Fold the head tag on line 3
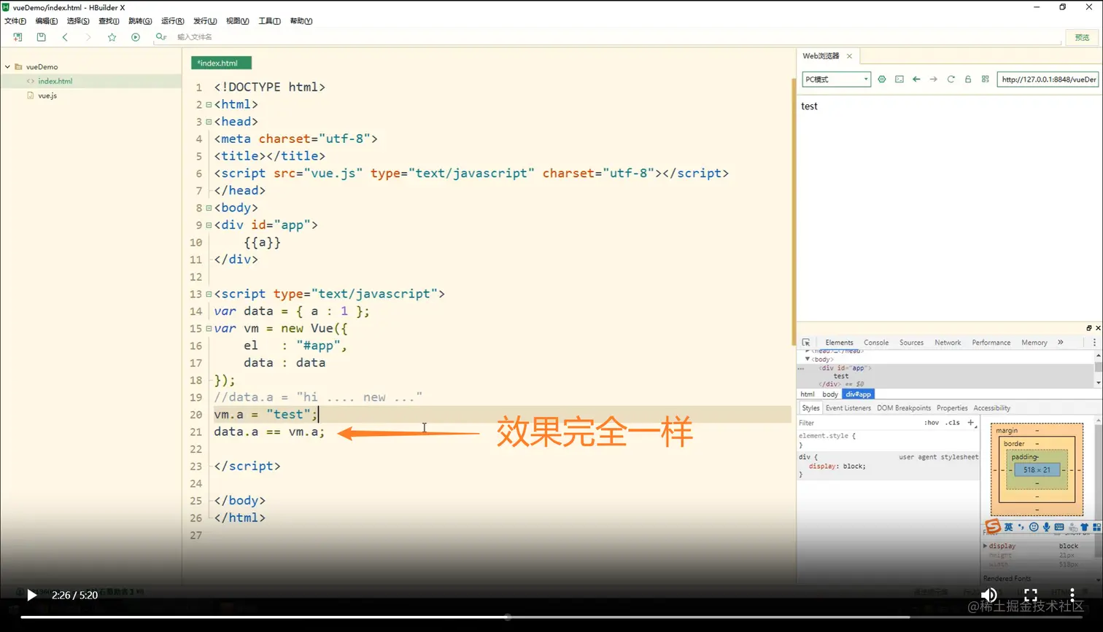1103x632 pixels. (x=209, y=122)
